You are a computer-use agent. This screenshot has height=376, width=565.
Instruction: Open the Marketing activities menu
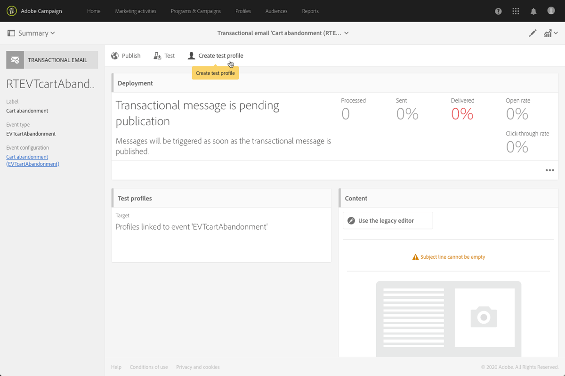pos(136,11)
